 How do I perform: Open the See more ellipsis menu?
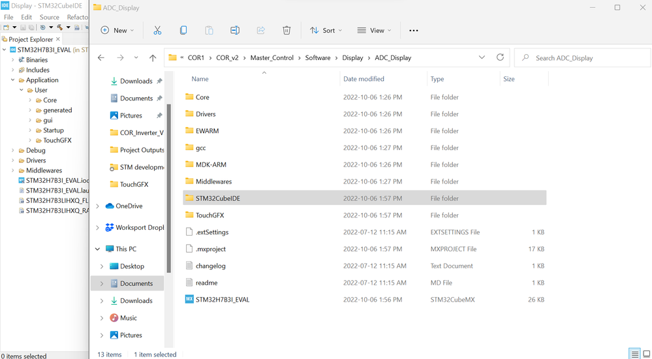tap(413, 31)
